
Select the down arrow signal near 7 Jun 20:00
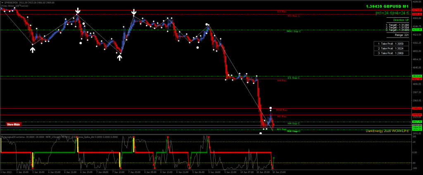(134, 12)
